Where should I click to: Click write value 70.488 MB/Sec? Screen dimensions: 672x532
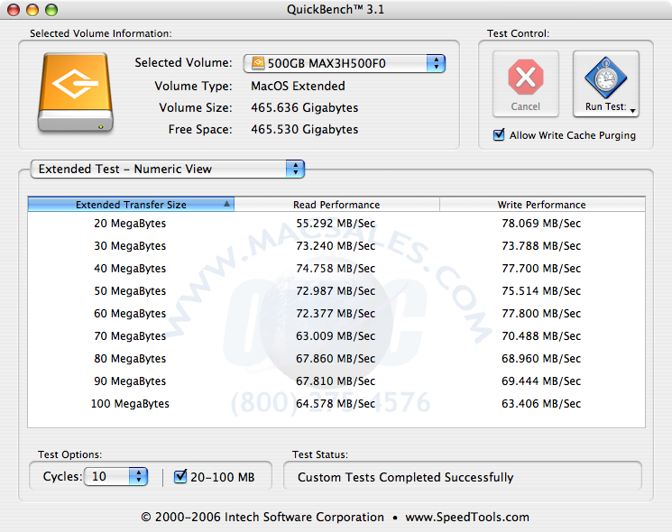click(541, 335)
